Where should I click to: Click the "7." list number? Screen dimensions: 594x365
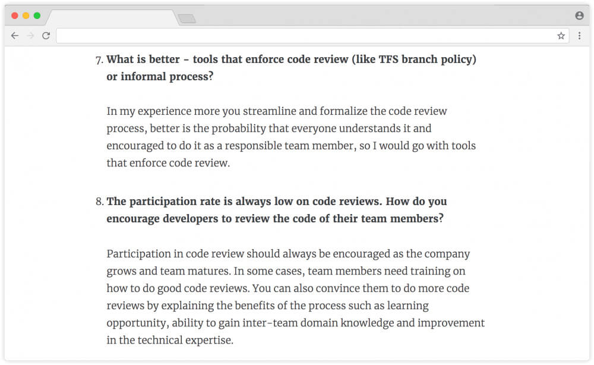click(x=99, y=59)
